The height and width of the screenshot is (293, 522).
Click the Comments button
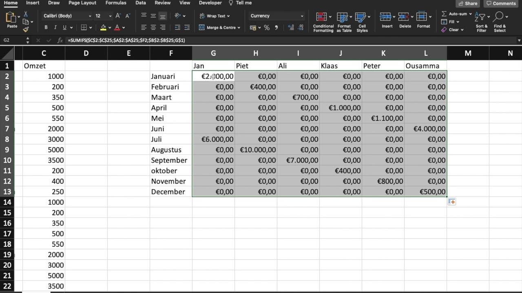[x=502, y=3]
